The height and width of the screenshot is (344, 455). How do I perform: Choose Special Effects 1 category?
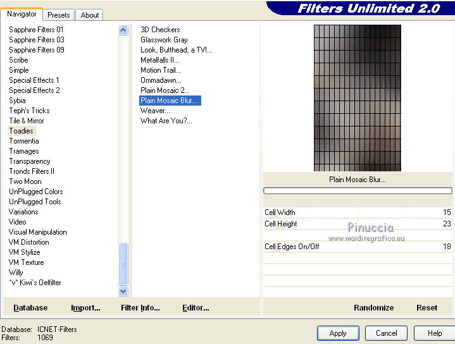tap(34, 80)
